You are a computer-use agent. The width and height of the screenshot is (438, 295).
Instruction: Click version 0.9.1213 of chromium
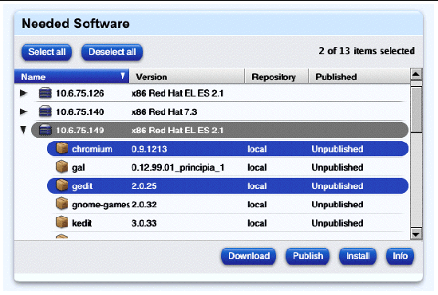click(x=149, y=149)
